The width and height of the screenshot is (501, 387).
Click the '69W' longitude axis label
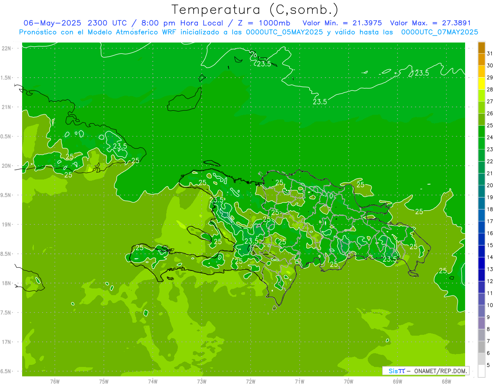click(x=397, y=382)
